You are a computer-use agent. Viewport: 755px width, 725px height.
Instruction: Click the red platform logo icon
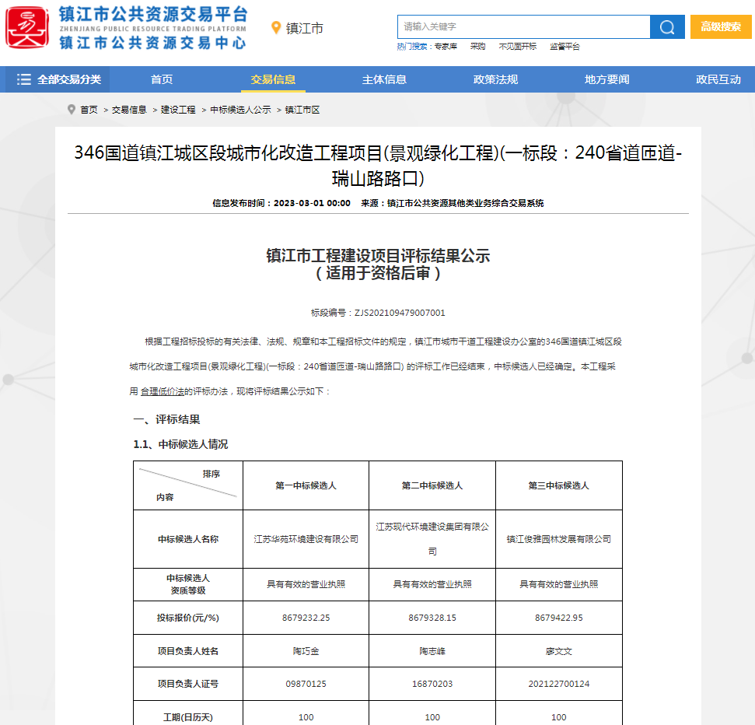pos(27,27)
